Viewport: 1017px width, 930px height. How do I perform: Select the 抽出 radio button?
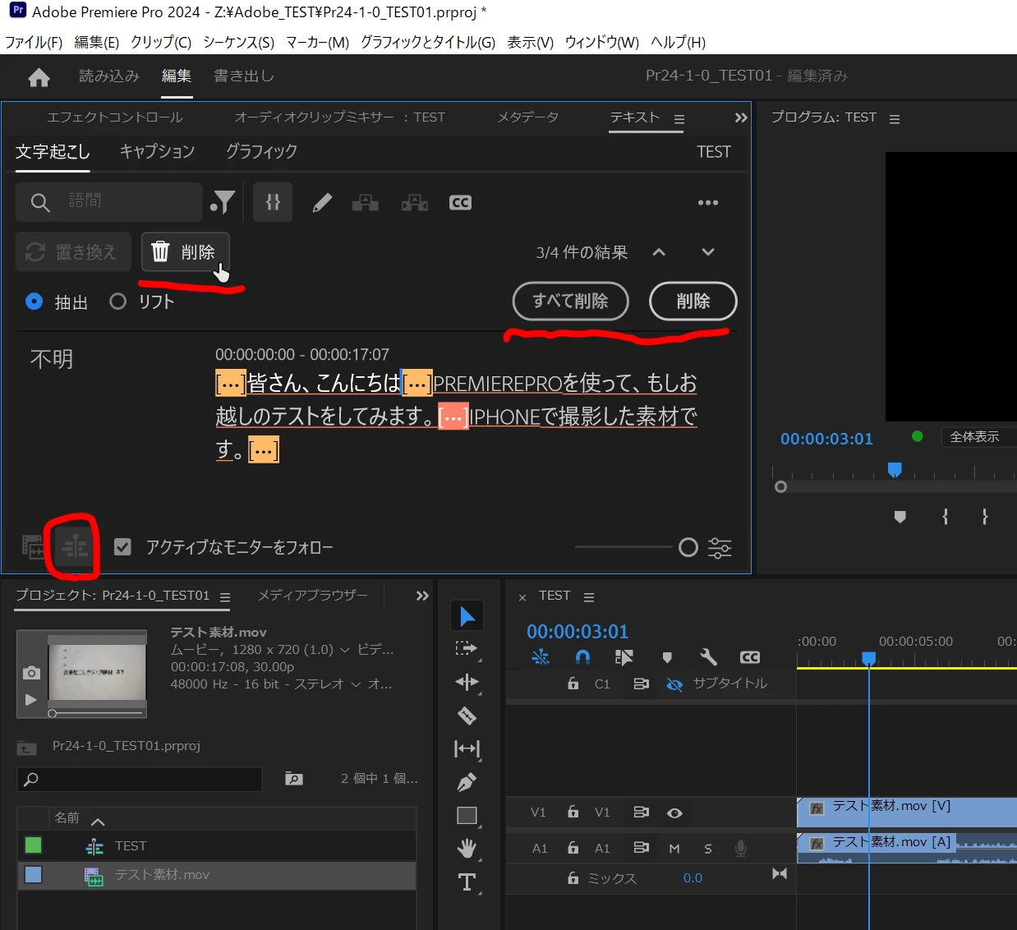(x=35, y=302)
